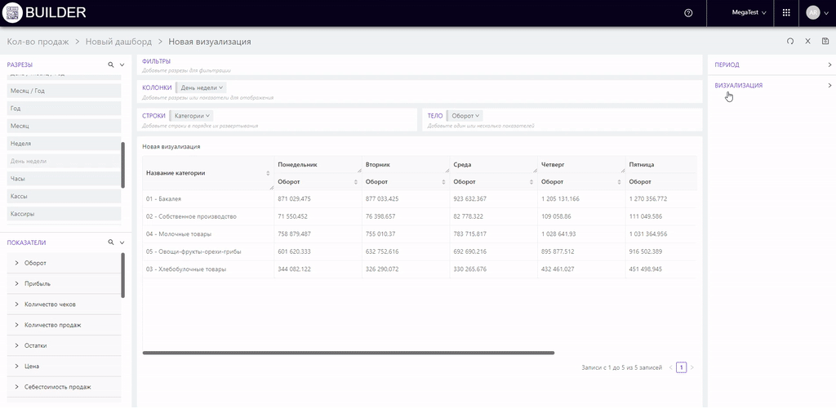The height and width of the screenshot is (409, 836).
Task: Open the Оборот chip dropdown in Тело
Action: click(x=466, y=116)
